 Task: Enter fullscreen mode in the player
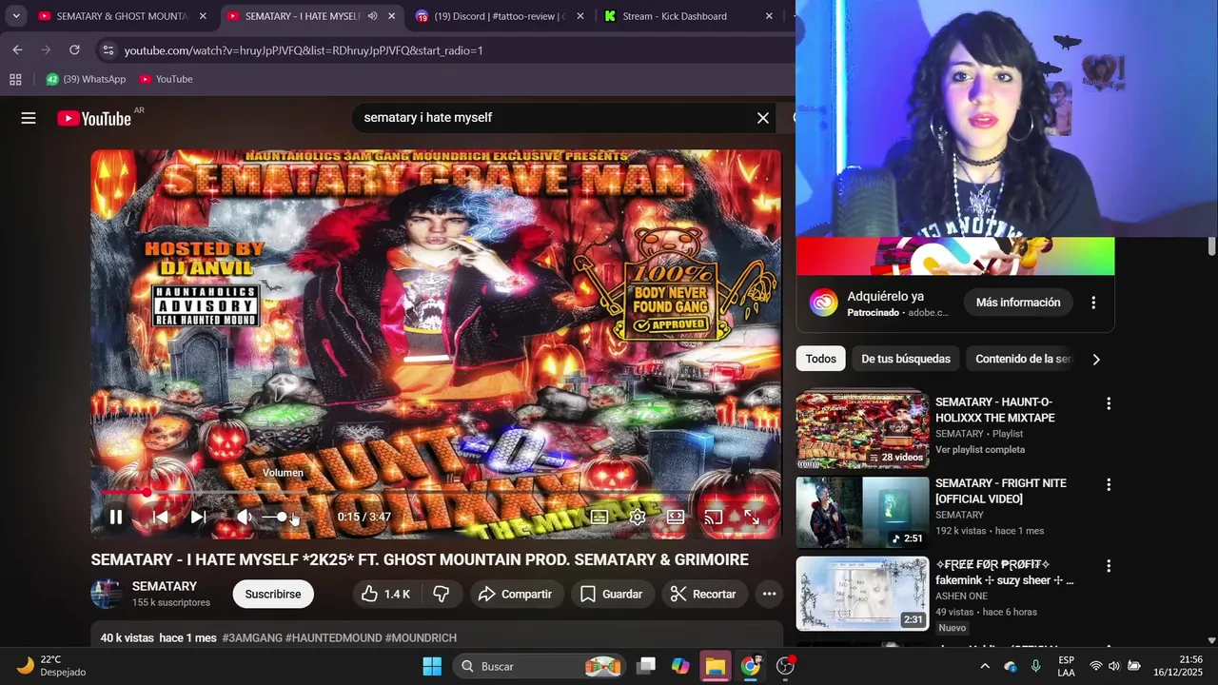point(752,517)
